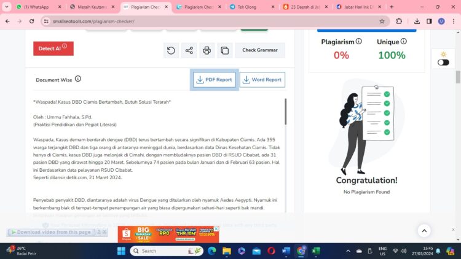Click the taskbar Search box
This screenshot has height=259, width=461.
(167, 251)
